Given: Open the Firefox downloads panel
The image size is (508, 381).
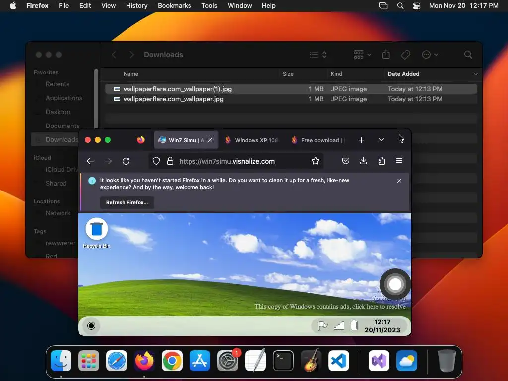Looking at the screenshot, I should tap(364, 161).
